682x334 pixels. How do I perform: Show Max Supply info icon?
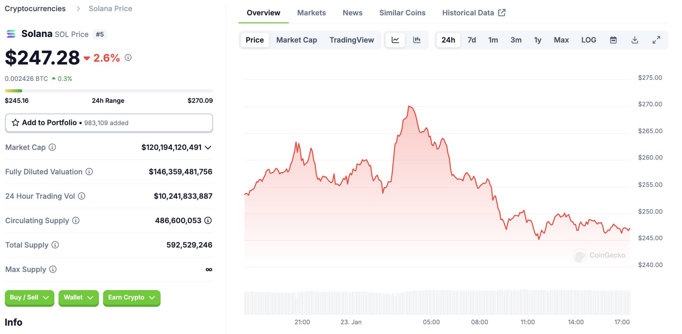(x=53, y=269)
